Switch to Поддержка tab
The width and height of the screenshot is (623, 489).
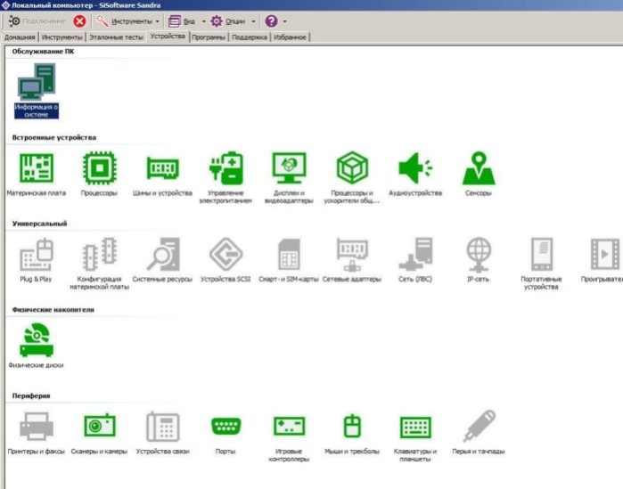coord(250,37)
